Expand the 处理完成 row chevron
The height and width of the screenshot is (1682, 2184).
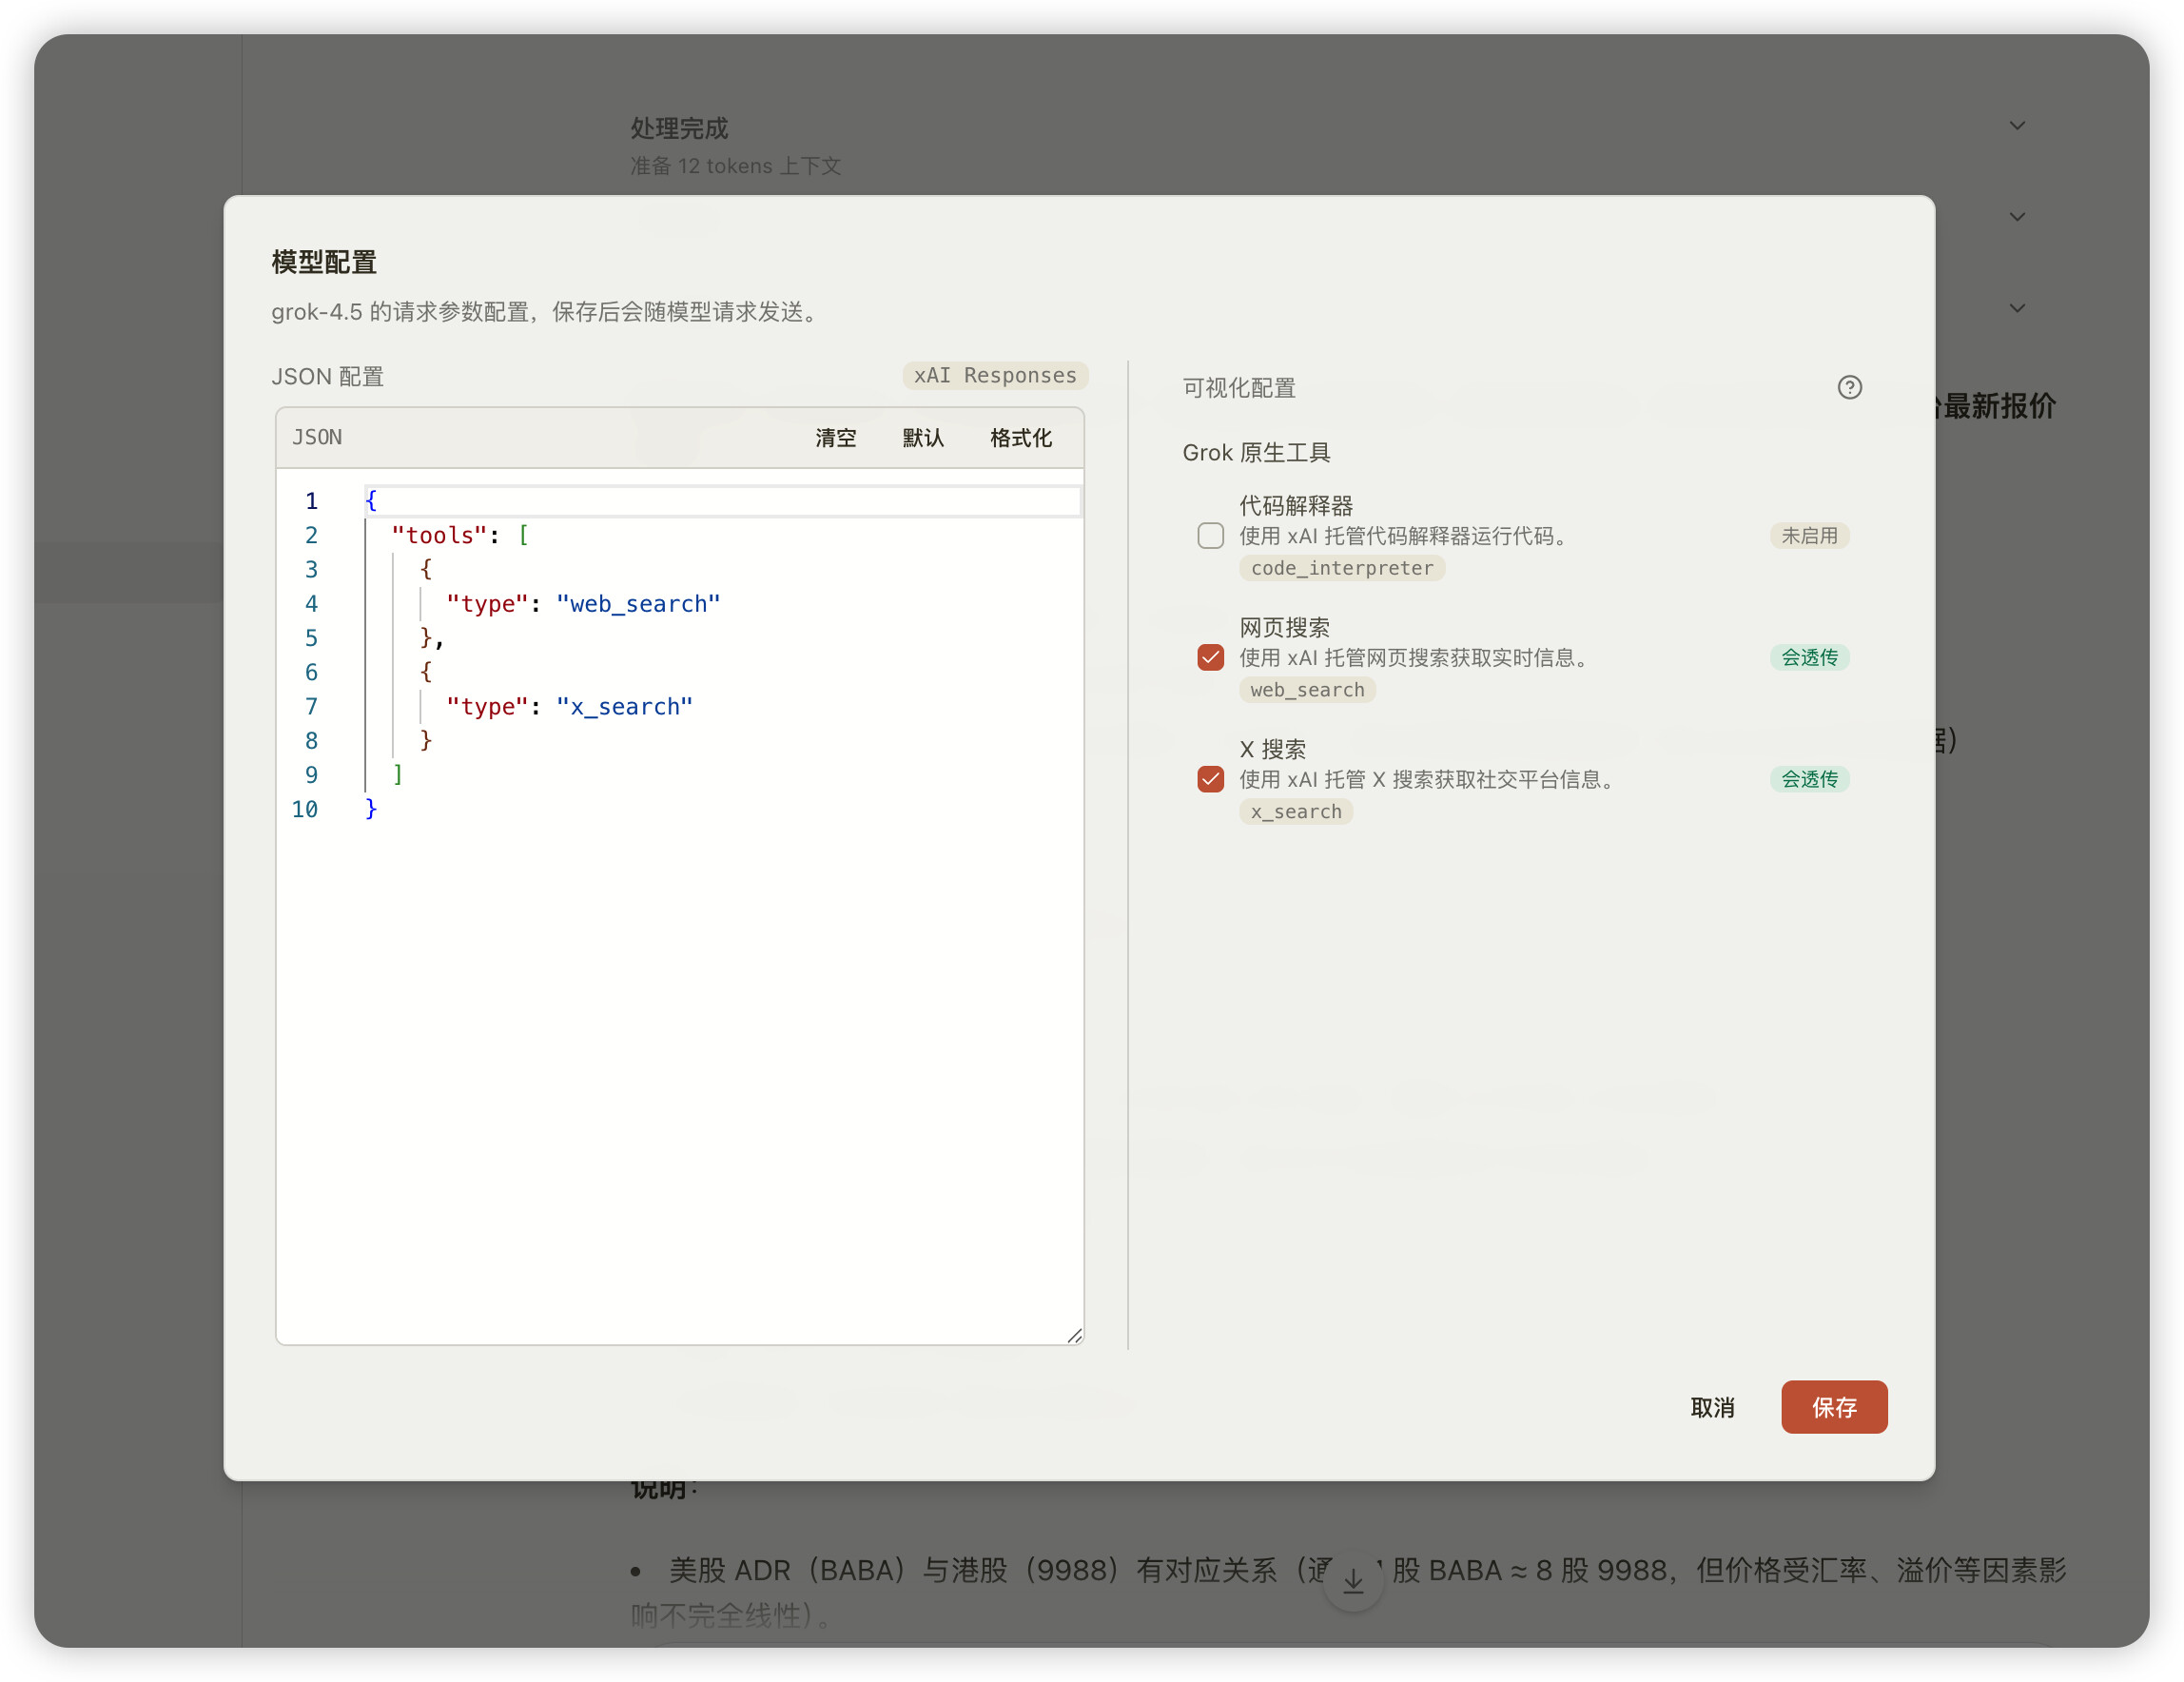click(x=2017, y=126)
